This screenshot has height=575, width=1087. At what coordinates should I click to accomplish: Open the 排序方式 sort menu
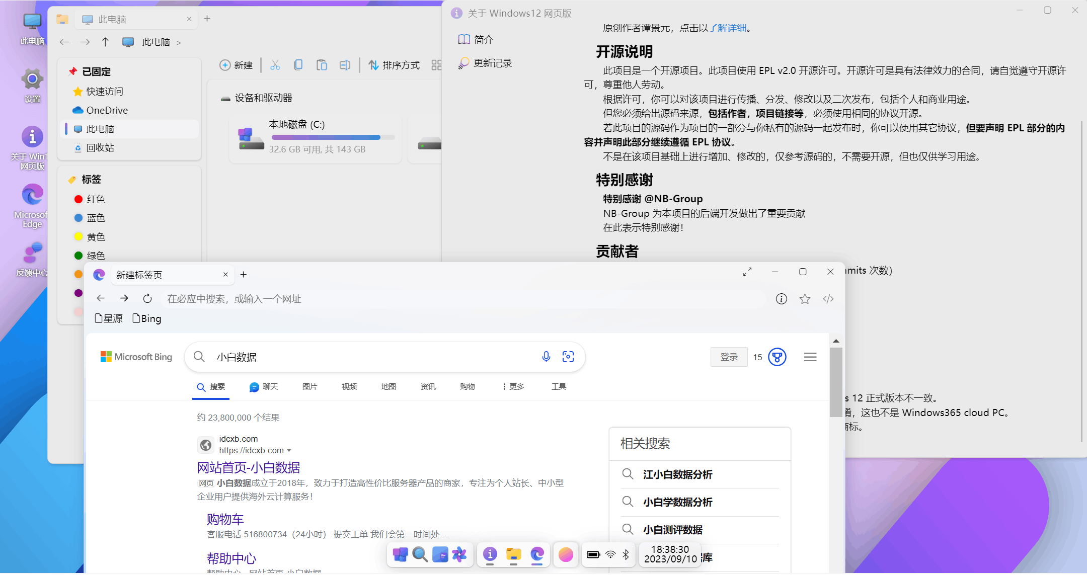[394, 65]
